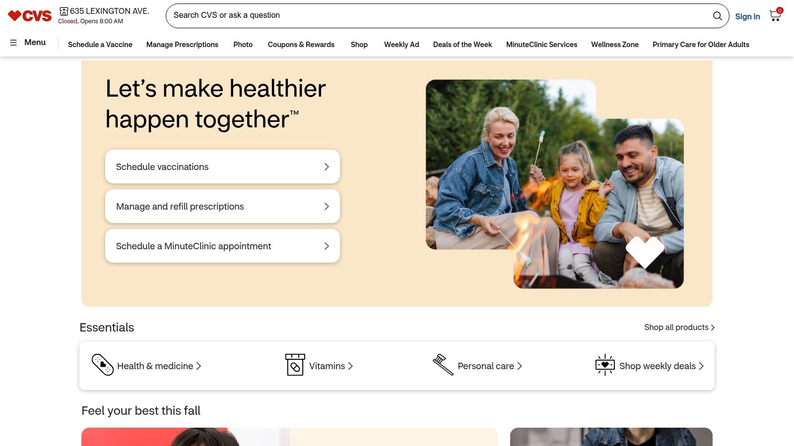Click the Sign in link

click(747, 16)
